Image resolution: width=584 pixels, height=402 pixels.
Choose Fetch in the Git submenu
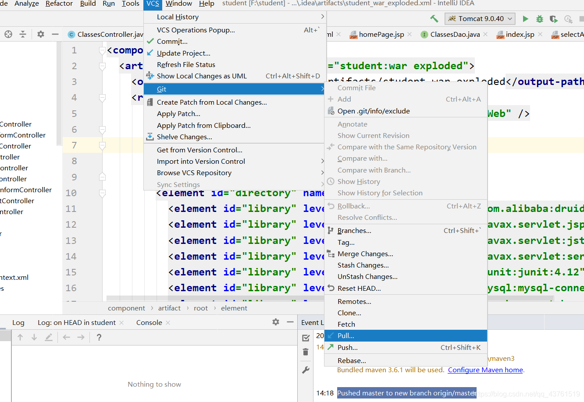point(406,324)
